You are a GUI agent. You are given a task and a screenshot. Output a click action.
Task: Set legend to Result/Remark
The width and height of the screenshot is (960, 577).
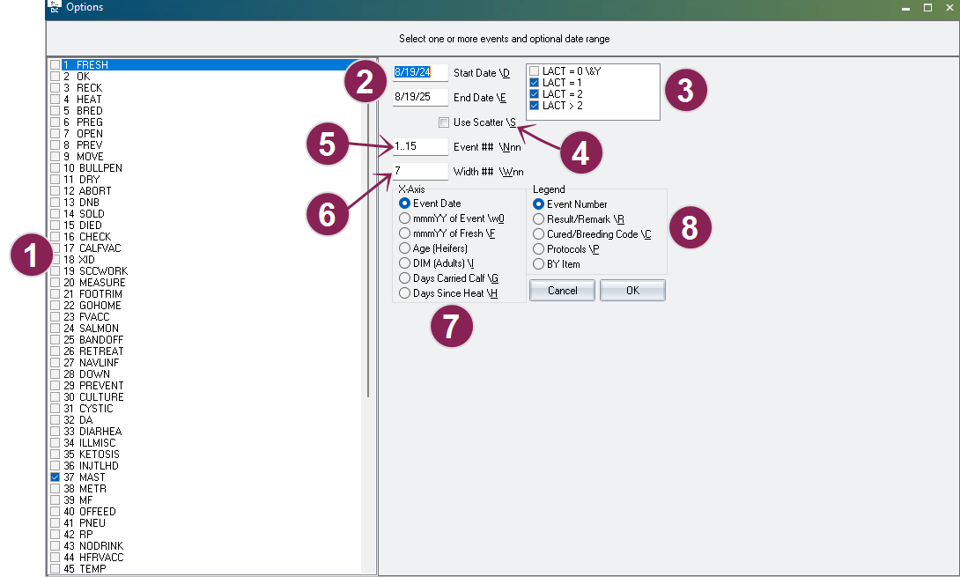tap(539, 219)
